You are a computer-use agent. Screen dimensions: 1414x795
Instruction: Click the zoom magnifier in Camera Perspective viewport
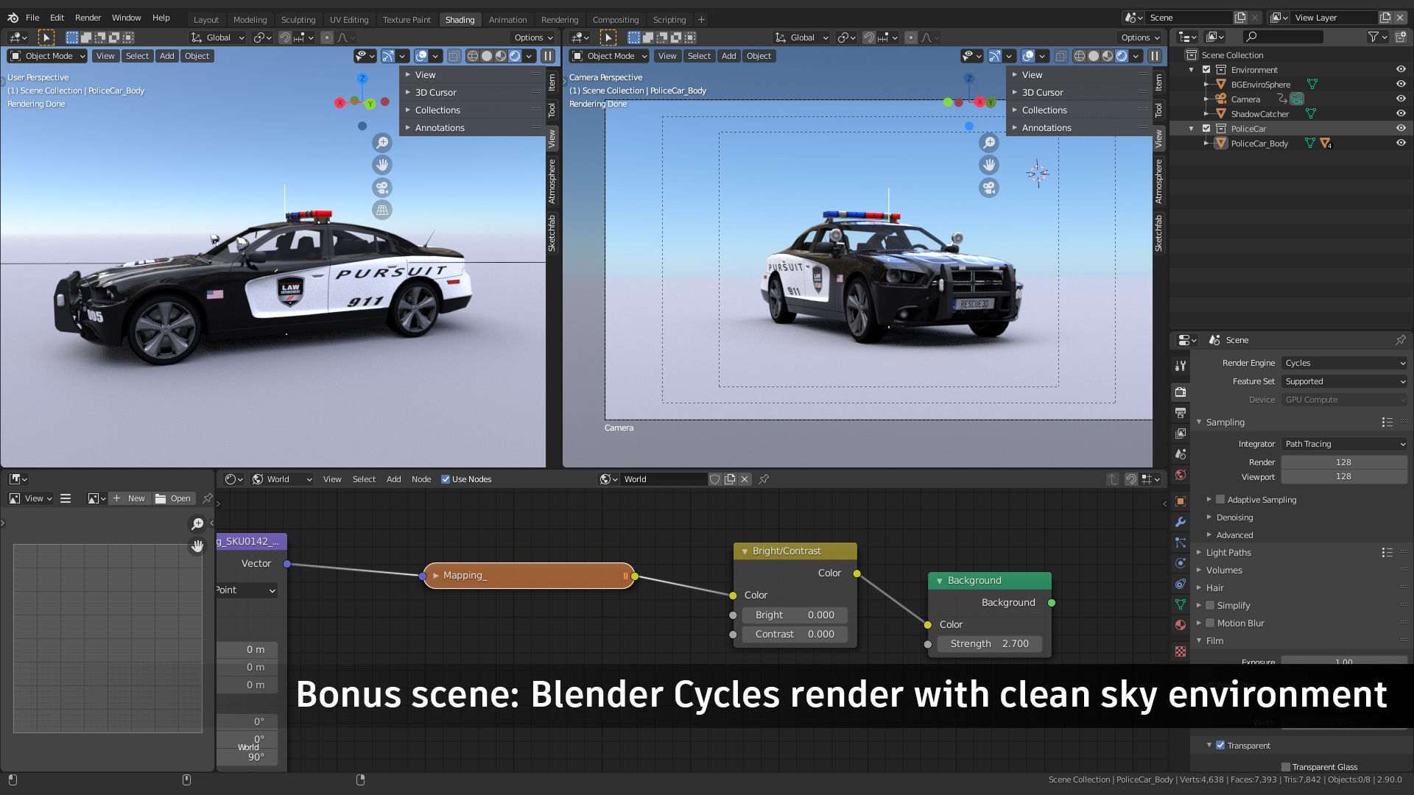pos(989,142)
